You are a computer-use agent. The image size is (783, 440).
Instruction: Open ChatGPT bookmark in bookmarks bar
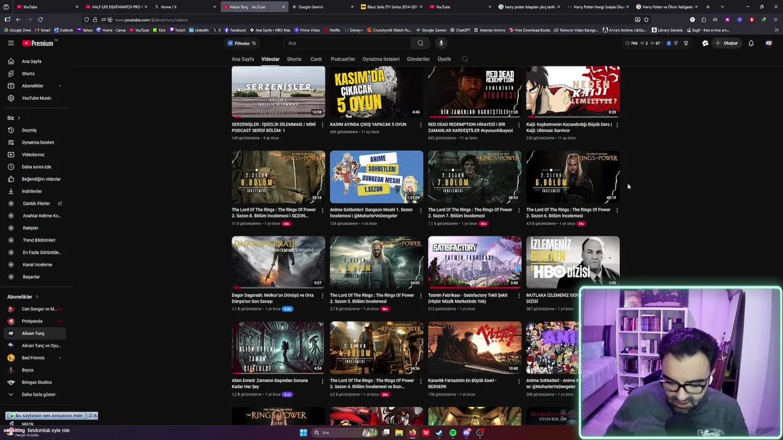click(x=459, y=30)
